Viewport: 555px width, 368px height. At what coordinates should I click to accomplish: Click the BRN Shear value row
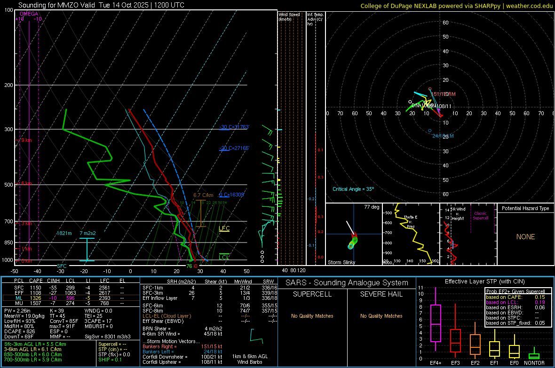pyautogui.click(x=182, y=329)
